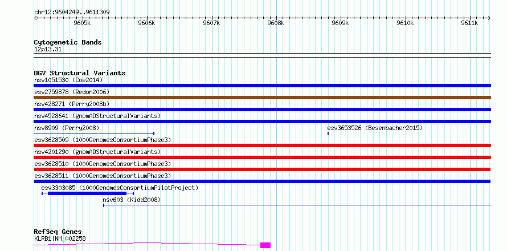Click the nsv428271 (Perry2008b) label
This screenshot has width=507, height=251.
tap(72, 104)
